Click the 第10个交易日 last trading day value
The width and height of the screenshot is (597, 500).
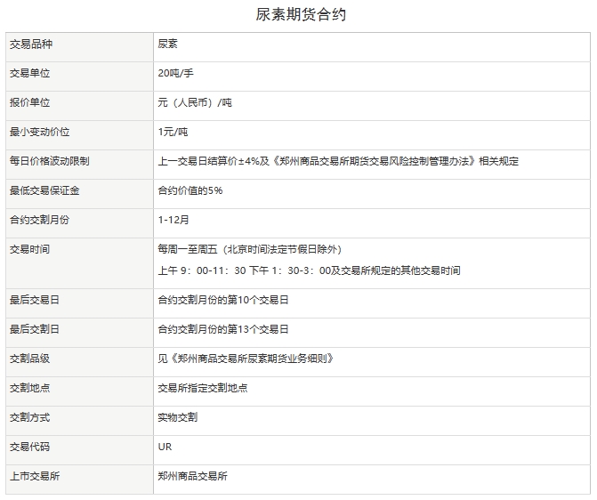pos(223,300)
